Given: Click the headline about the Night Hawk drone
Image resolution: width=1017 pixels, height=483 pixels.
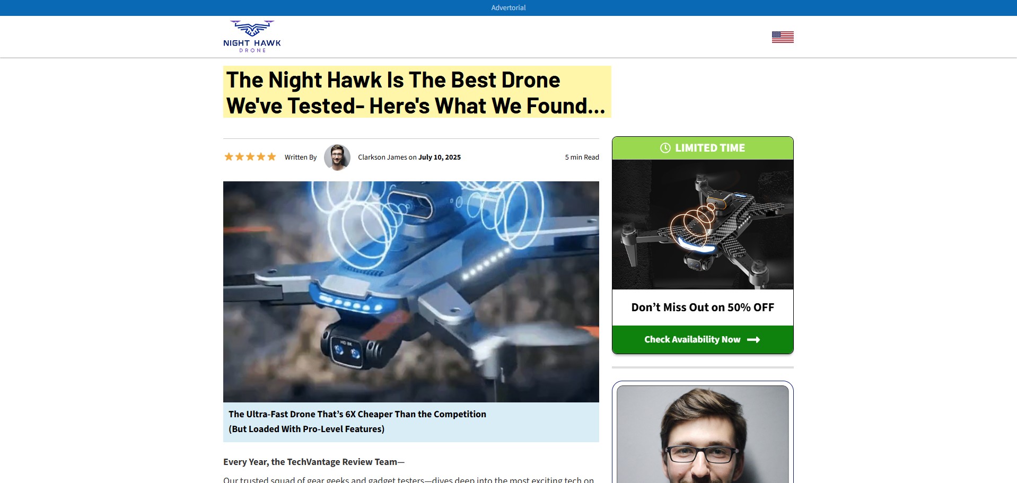Looking at the screenshot, I should point(417,92).
